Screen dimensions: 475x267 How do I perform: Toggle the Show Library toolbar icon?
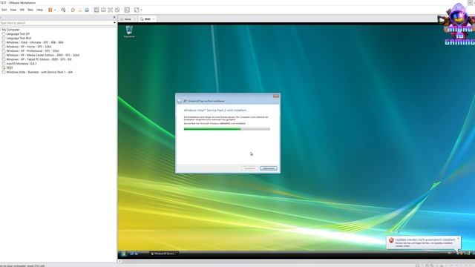pos(96,10)
